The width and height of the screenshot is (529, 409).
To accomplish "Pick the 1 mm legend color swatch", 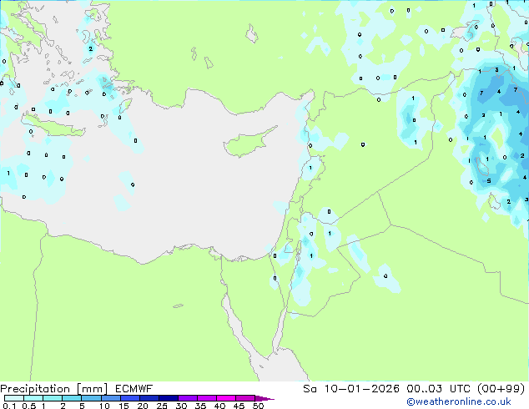I will tap(53, 398).
